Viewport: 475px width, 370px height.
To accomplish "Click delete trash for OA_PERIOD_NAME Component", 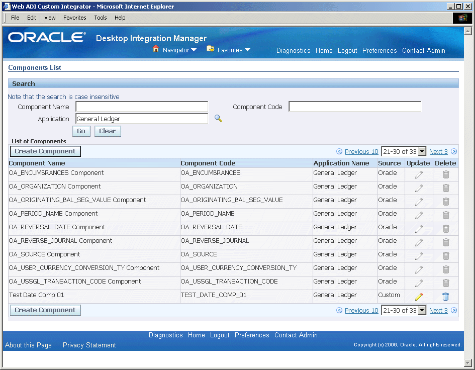I will click(446, 216).
